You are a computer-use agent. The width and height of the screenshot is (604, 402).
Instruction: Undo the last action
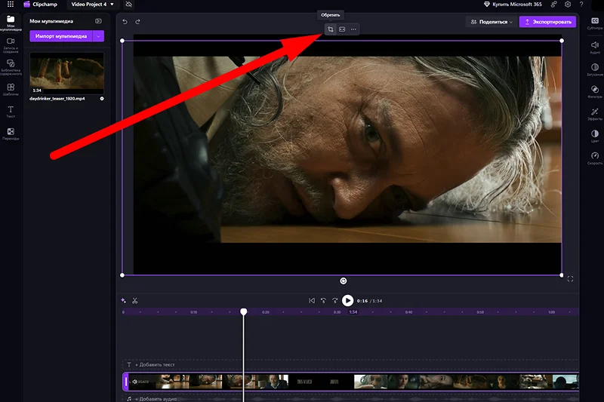click(125, 22)
